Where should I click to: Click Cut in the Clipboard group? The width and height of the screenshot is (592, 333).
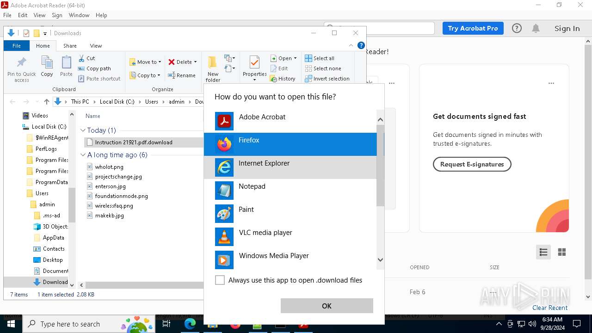click(x=86, y=58)
